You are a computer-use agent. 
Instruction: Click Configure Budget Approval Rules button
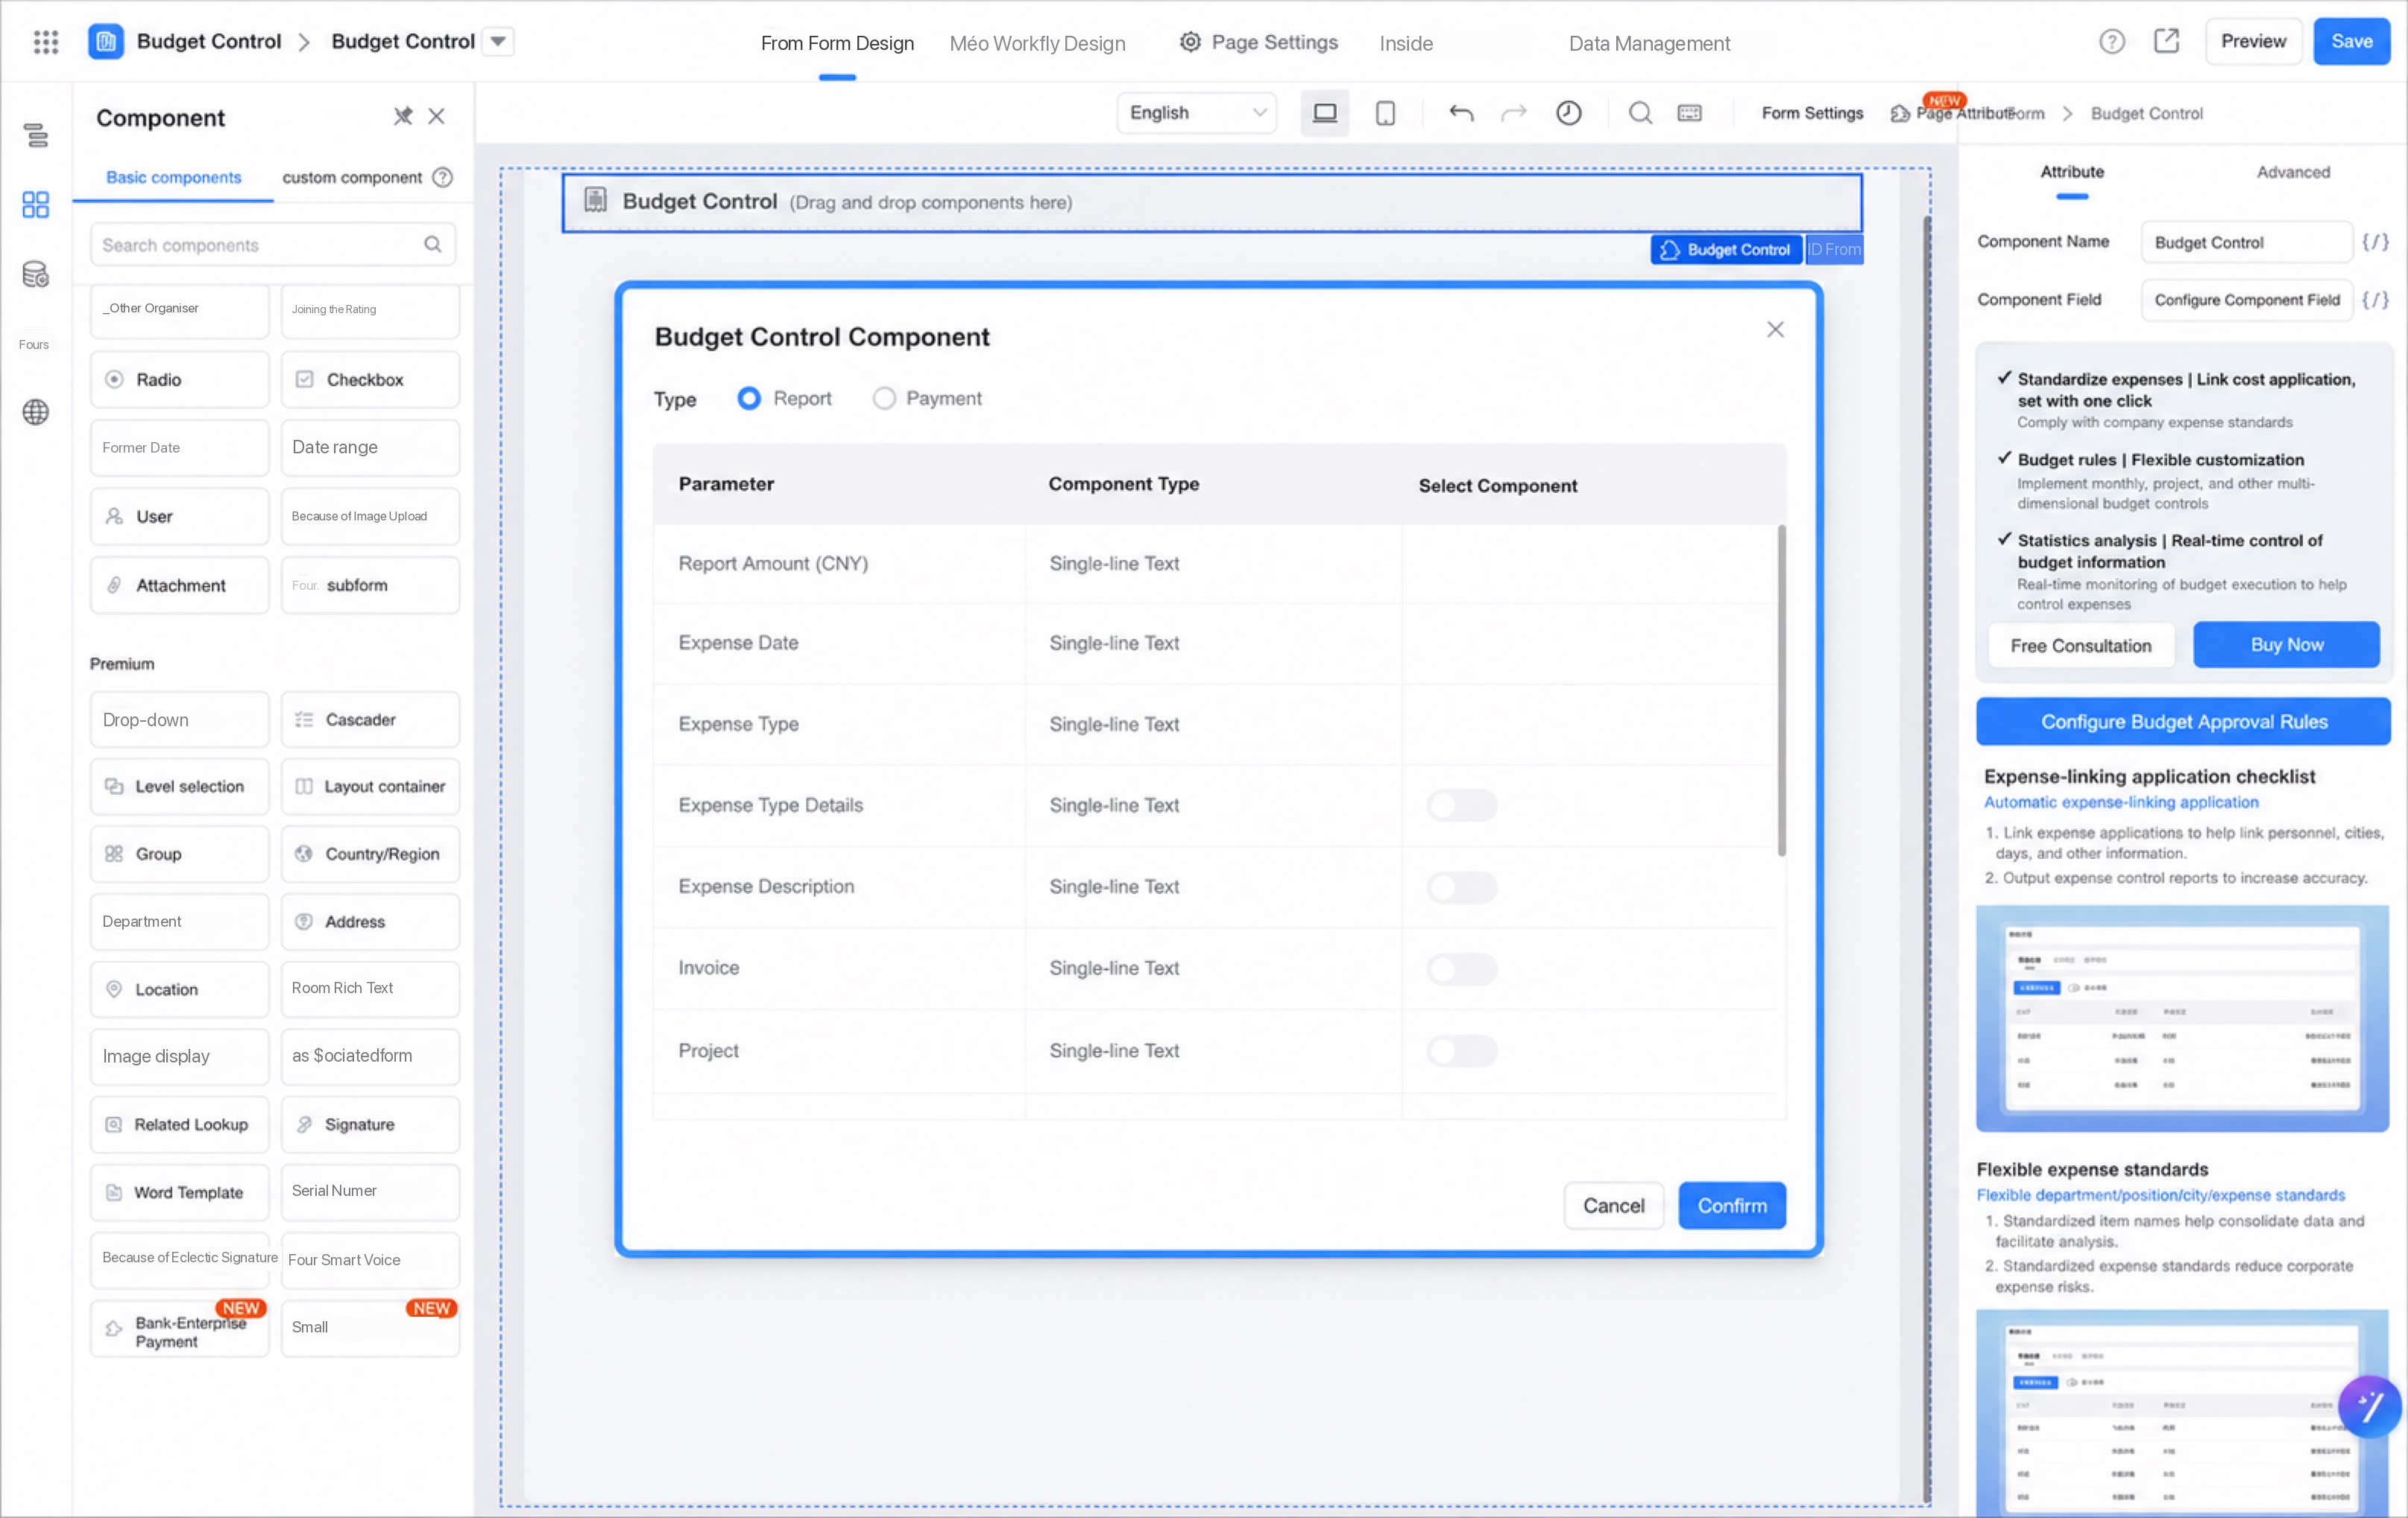pos(2183,721)
